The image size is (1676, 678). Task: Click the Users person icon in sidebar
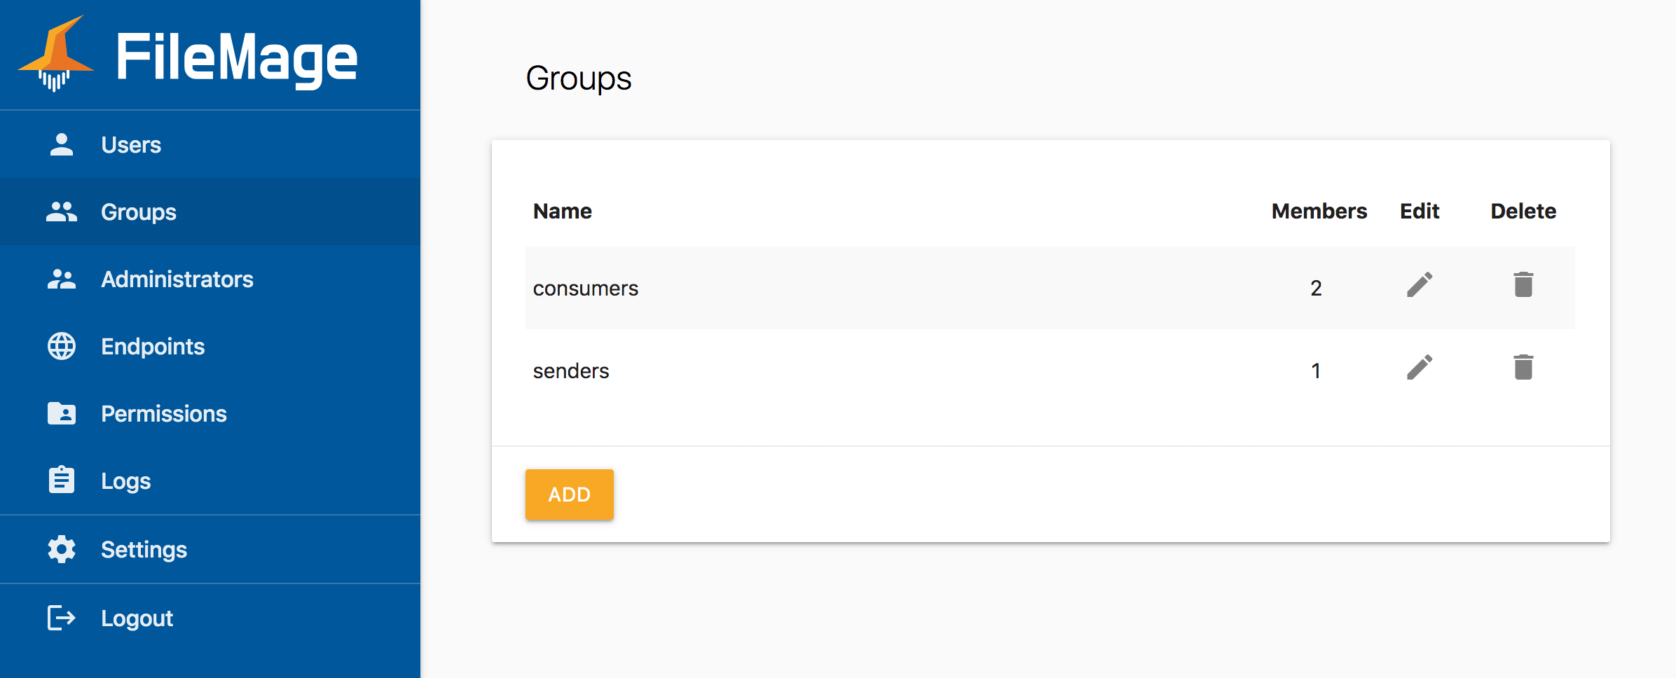[x=62, y=144]
